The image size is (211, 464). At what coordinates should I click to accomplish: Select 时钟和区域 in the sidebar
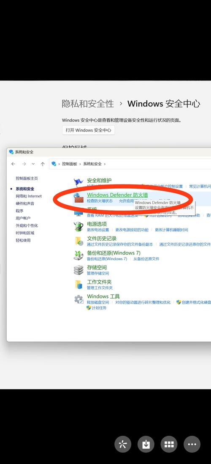25,233
